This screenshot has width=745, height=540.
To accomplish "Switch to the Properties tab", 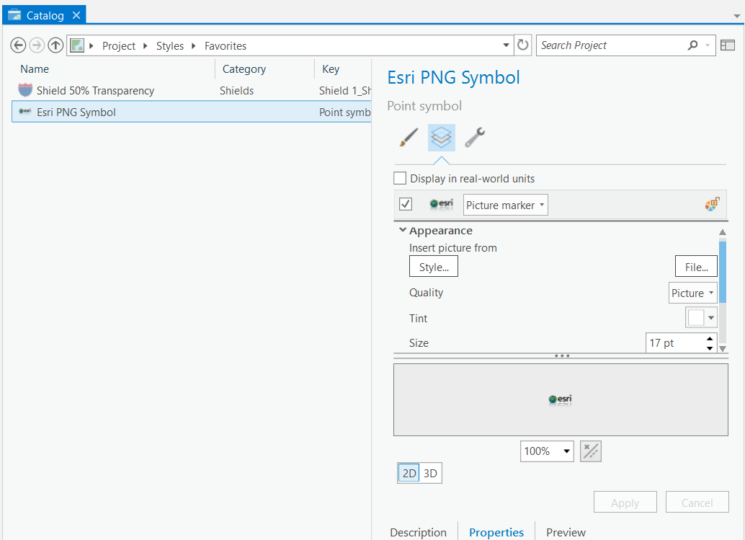I will point(496,532).
